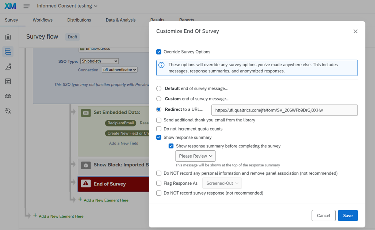Check Do NOT record any personal information
Screen dimensions: 375x230
point(159,173)
